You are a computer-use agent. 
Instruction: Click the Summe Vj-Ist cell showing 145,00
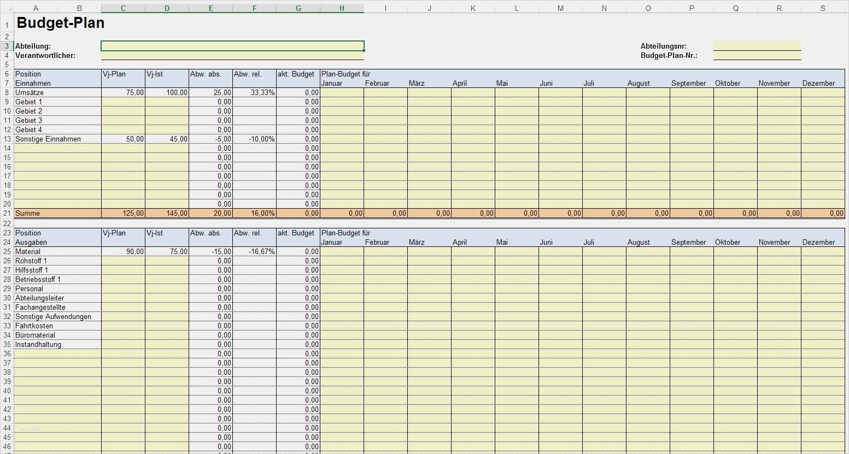tap(167, 214)
